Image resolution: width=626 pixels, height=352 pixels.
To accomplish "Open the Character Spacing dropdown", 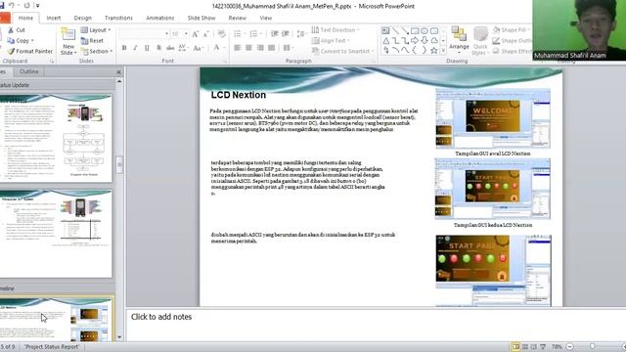I will point(183,48).
